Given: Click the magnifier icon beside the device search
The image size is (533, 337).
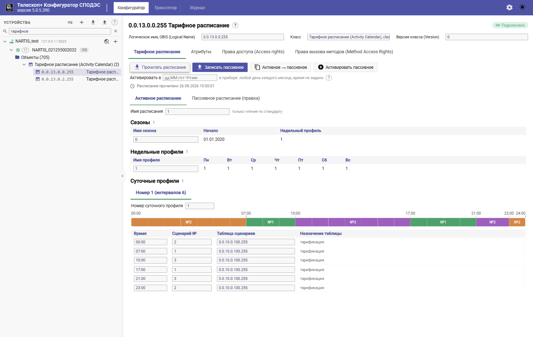Looking at the screenshot, I should click(x=5, y=31).
